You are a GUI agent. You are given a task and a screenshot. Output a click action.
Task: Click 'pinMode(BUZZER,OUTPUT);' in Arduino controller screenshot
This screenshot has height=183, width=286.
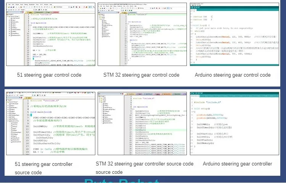click(212, 118)
